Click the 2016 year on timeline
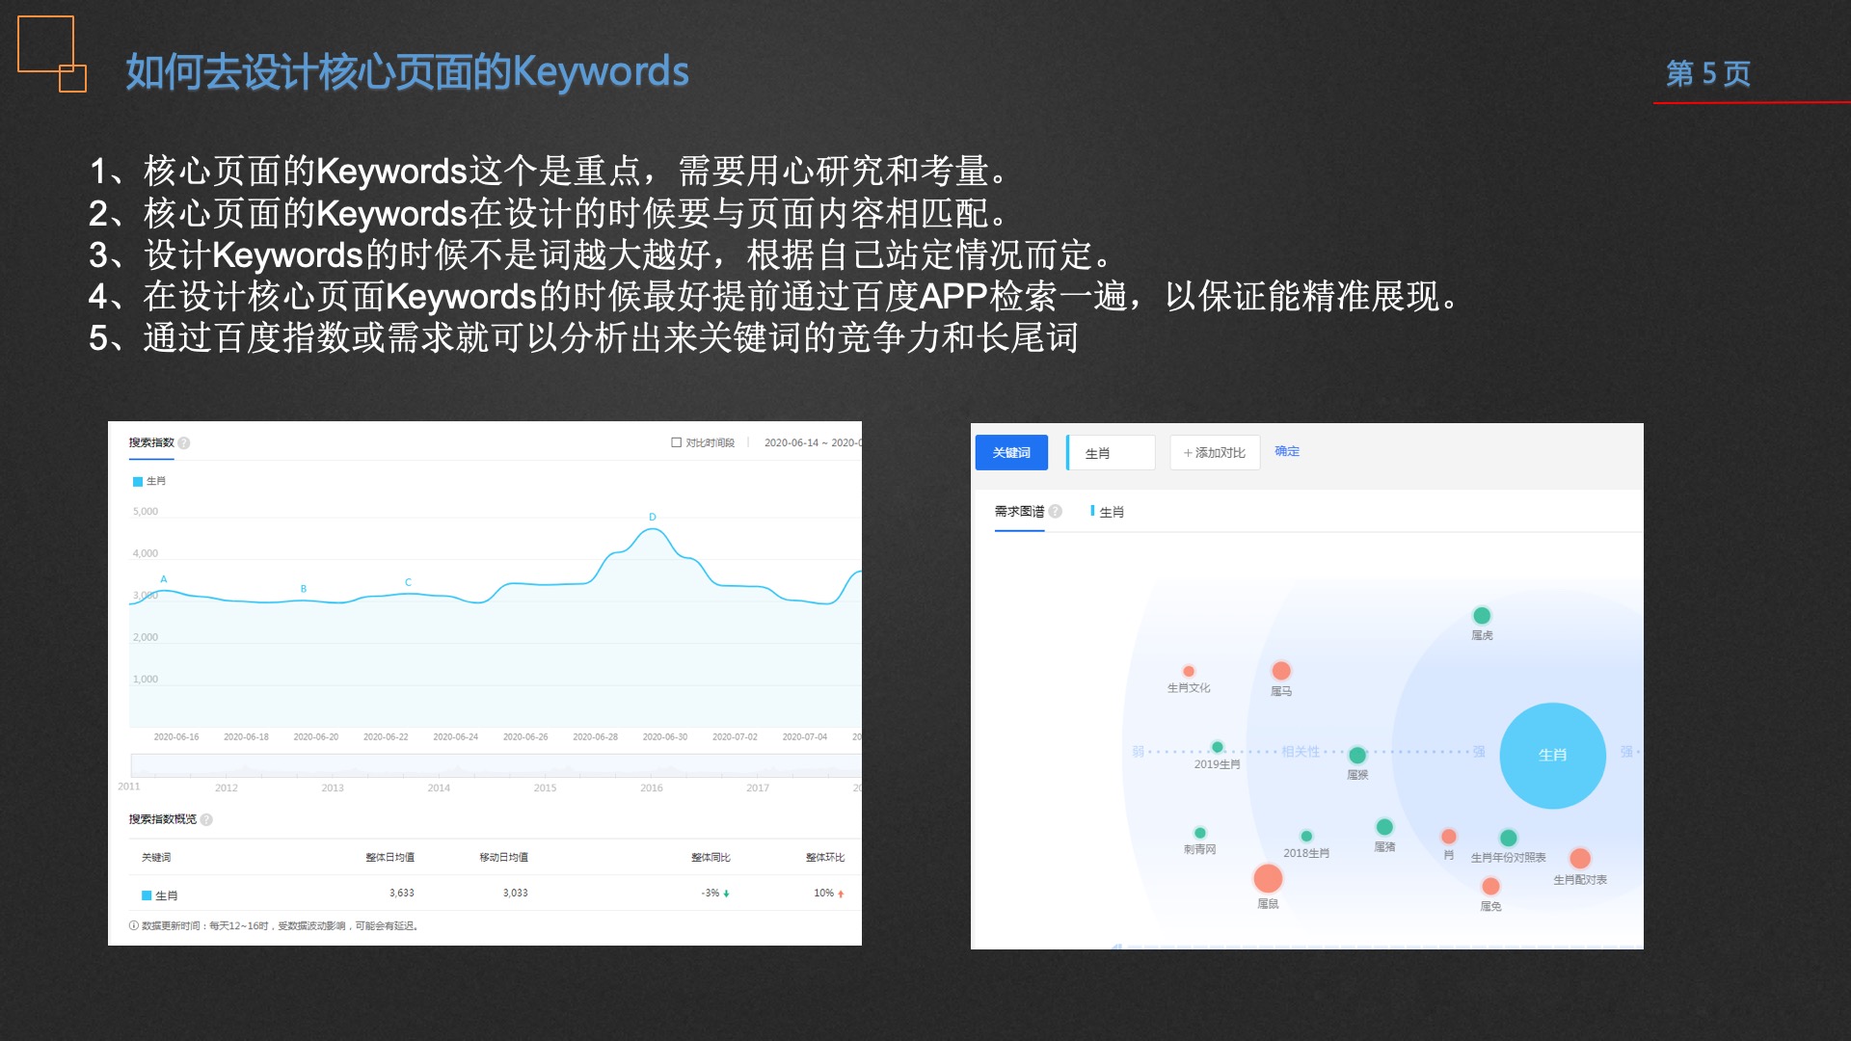The width and height of the screenshot is (1851, 1041). coord(652,787)
